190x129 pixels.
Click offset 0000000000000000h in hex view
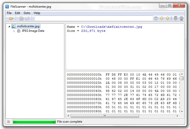click(x=84, y=75)
